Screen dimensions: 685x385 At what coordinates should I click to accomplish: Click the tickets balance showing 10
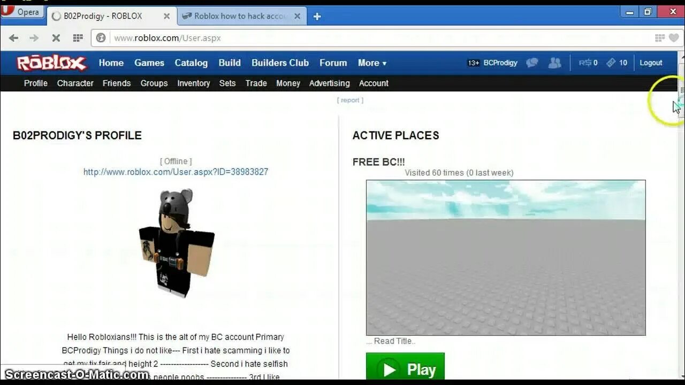[x=616, y=63]
